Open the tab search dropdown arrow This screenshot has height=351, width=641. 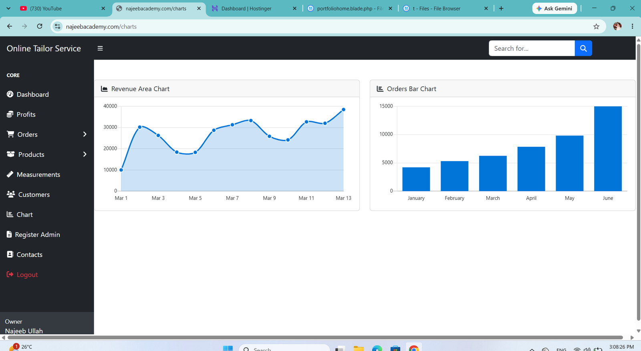click(x=8, y=8)
